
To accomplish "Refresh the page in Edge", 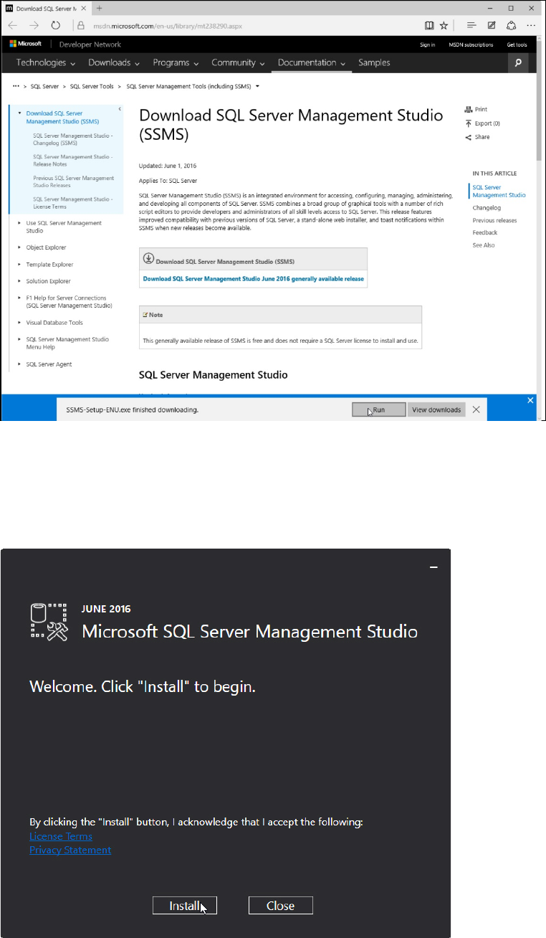I will click(55, 25).
